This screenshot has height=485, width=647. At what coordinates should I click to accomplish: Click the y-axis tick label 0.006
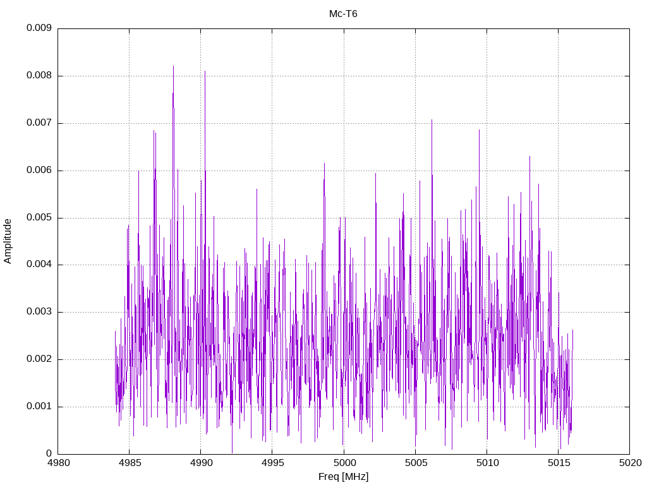click(39, 171)
